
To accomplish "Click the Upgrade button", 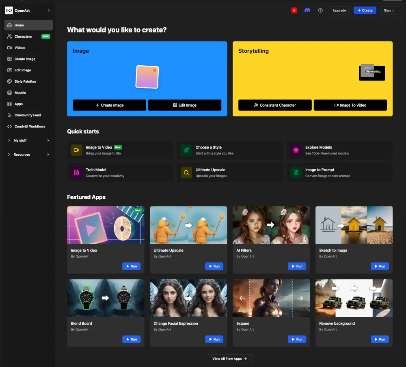I will click(339, 11).
